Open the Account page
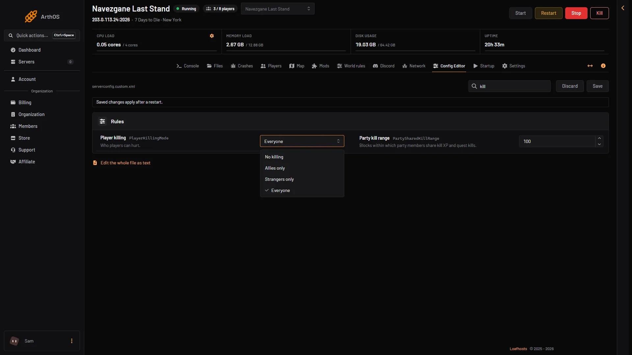632x355 pixels. (42, 79)
